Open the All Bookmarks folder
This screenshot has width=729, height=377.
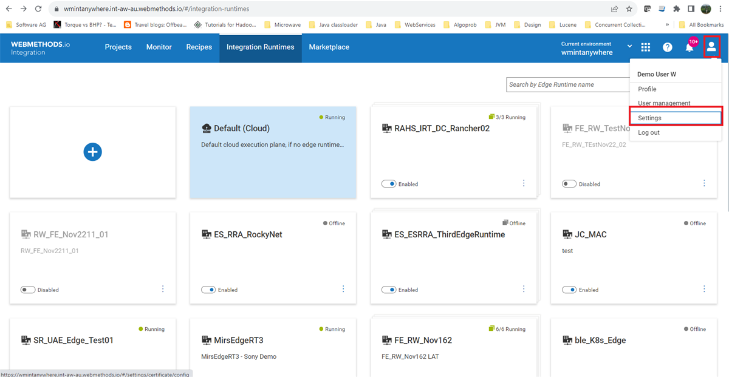tap(702, 25)
